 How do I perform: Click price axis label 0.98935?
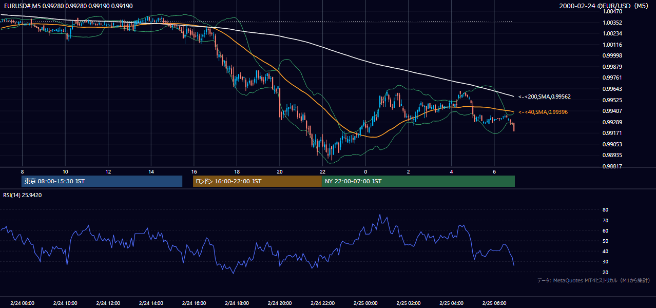[x=613, y=155]
